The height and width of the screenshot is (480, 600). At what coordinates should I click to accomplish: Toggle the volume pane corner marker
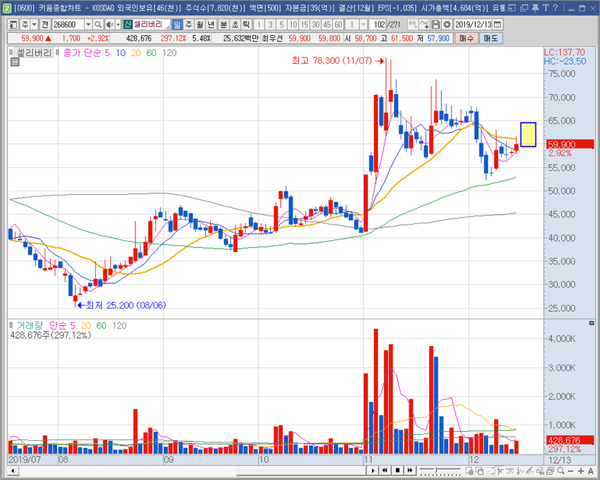pos(591,323)
